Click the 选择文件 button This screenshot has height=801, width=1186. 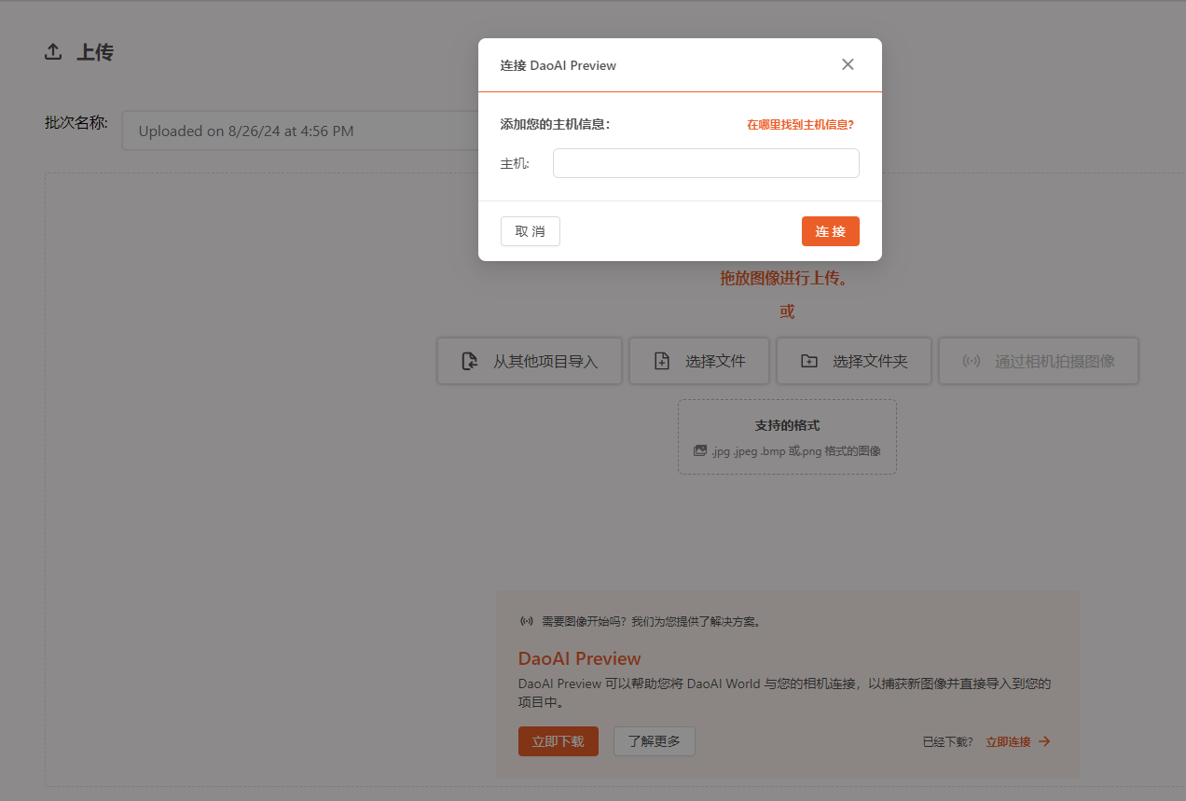tap(700, 361)
